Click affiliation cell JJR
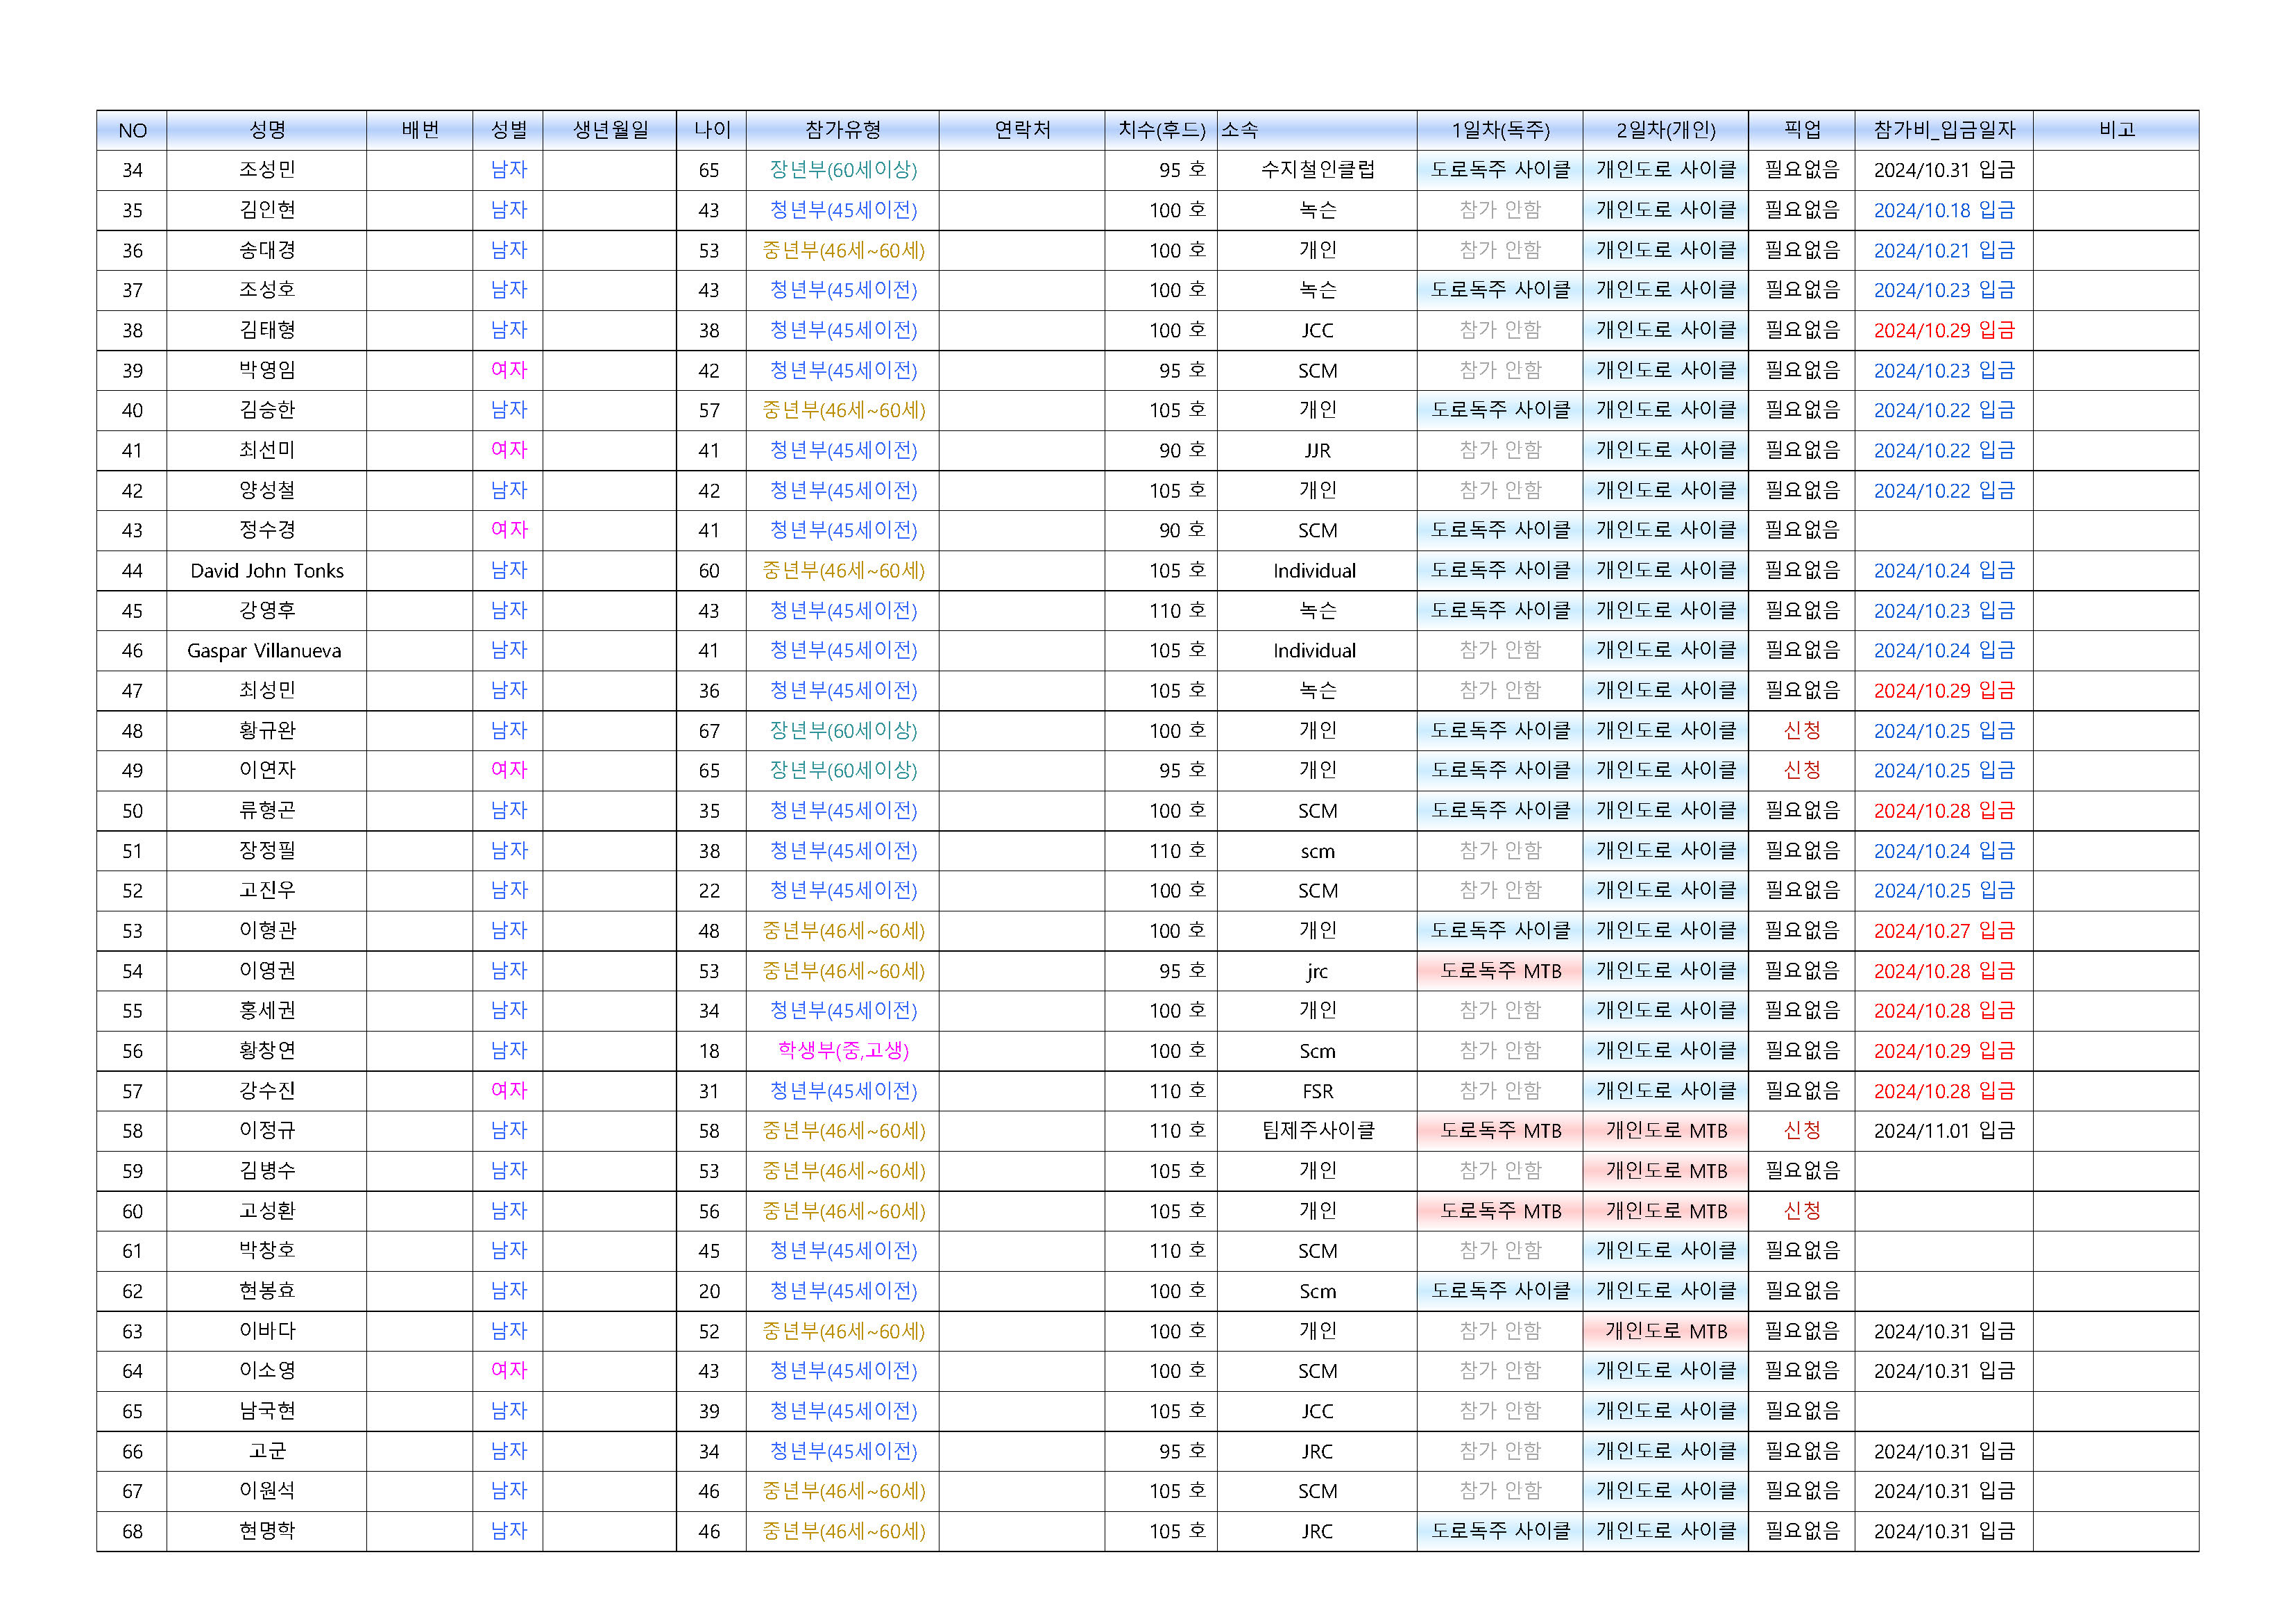2296x1623 pixels. [x=1317, y=451]
